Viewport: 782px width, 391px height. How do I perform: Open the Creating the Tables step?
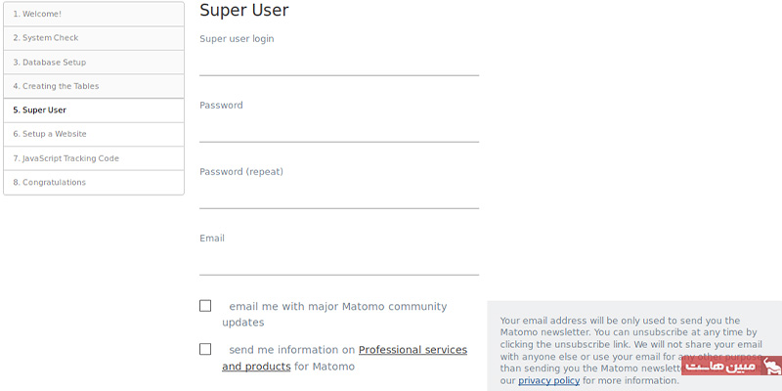[94, 86]
